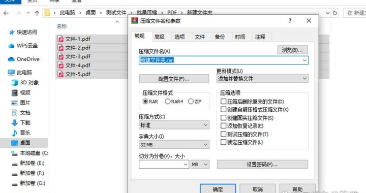
Task: Open 文档 folder icon in sidebar
Action: click(15, 113)
